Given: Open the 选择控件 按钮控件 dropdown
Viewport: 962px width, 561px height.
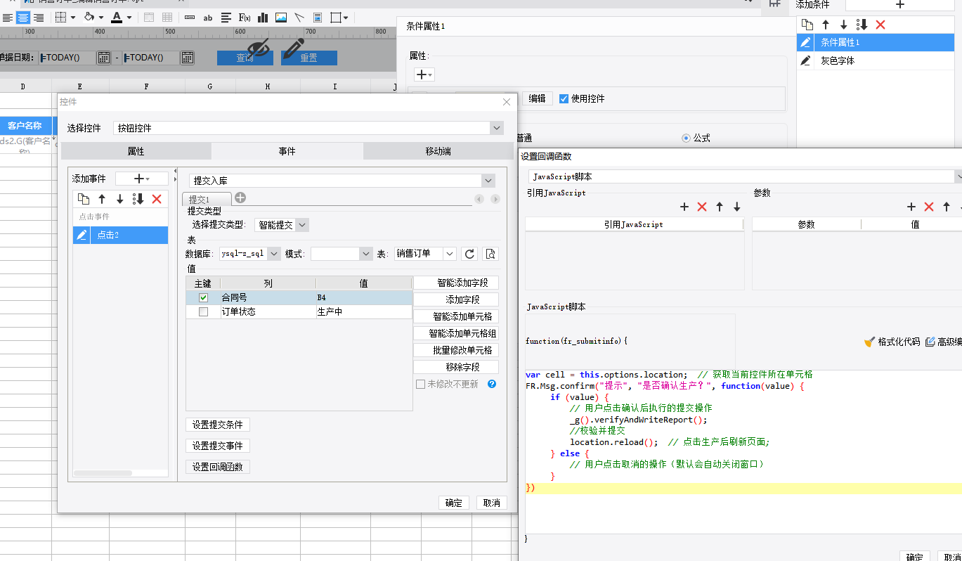Looking at the screenshot, I should click(x=497, y=128).
